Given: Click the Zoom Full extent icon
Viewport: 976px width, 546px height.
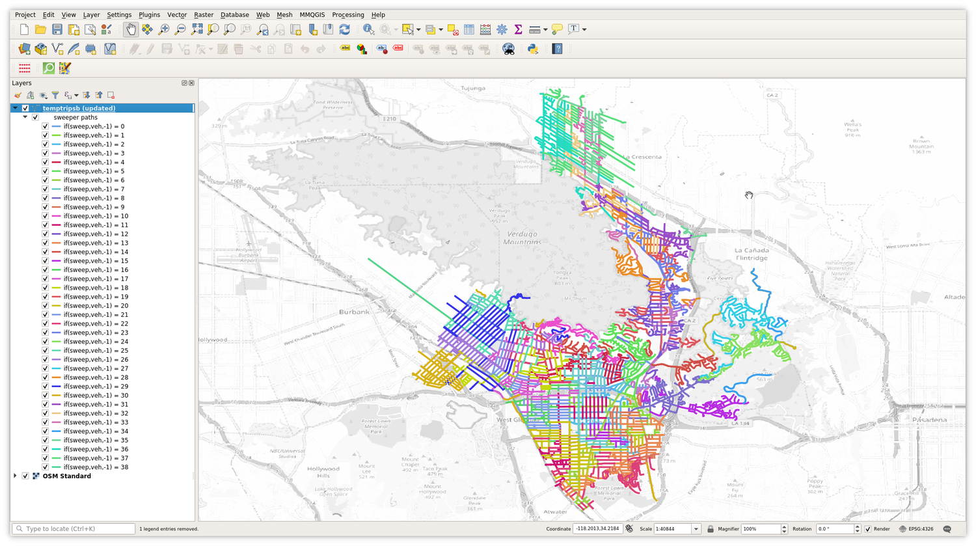Looking at the screenshot, I should point(197,29).
